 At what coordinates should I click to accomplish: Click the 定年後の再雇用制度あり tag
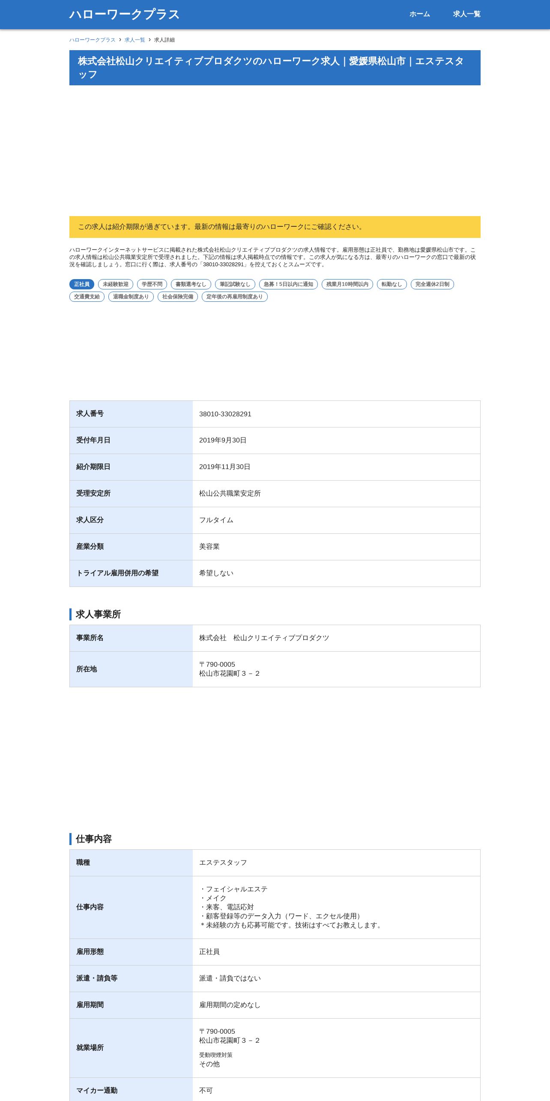tap(235, 297)
